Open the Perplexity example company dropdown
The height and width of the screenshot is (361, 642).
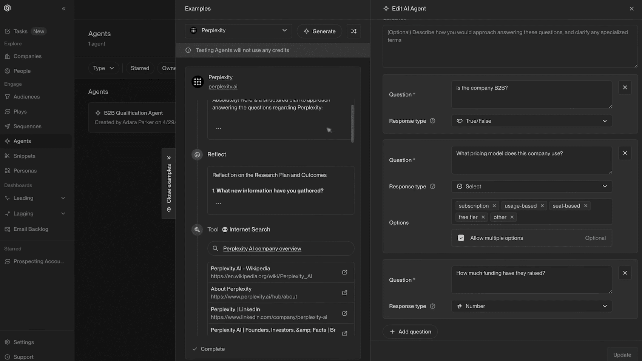point(238,31)
